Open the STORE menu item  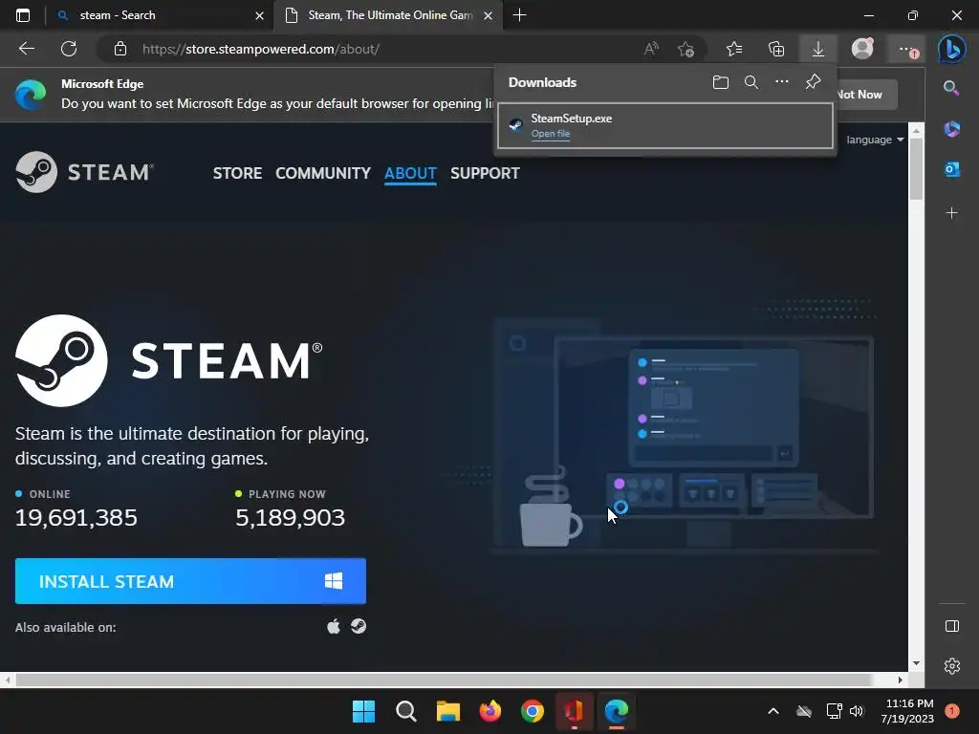tap(237, 173)
